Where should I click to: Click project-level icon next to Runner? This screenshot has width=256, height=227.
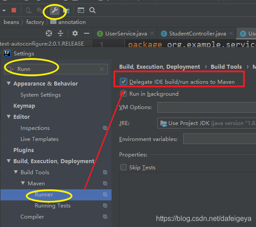pos(105,195)
